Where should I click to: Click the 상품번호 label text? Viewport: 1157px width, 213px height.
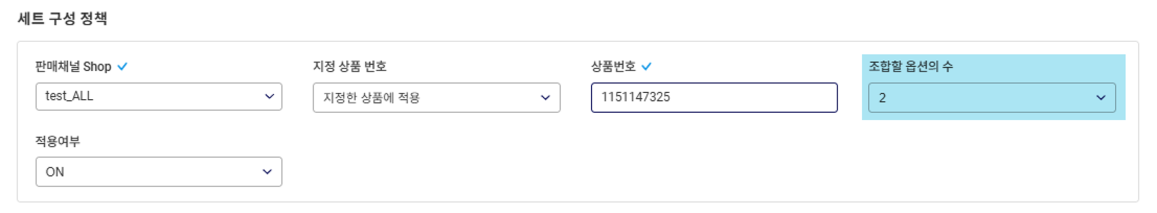pos(613,66)
